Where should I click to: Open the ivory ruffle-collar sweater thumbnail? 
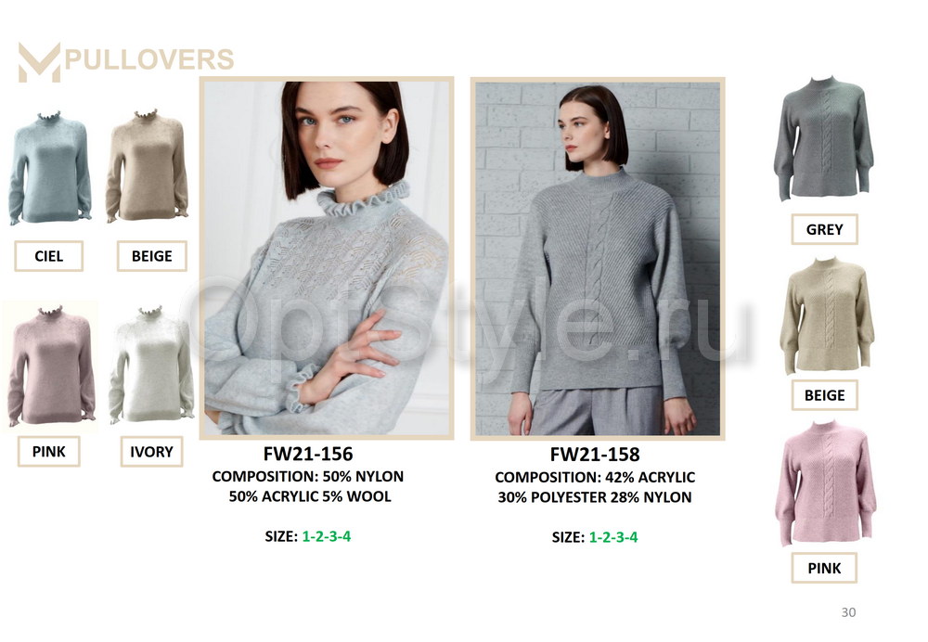pyautogui.click(x=151, y=365)
